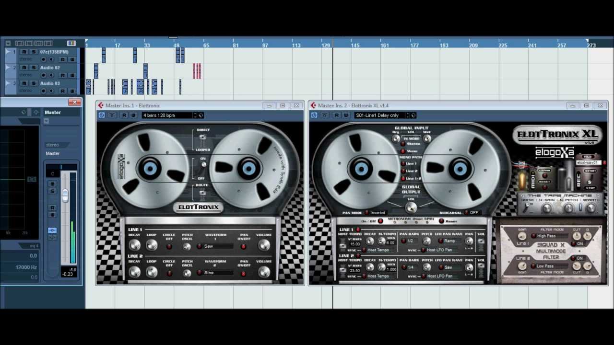Enable write automation on Audio 03 track
The image size is (614, 345).
pos(72,91)
